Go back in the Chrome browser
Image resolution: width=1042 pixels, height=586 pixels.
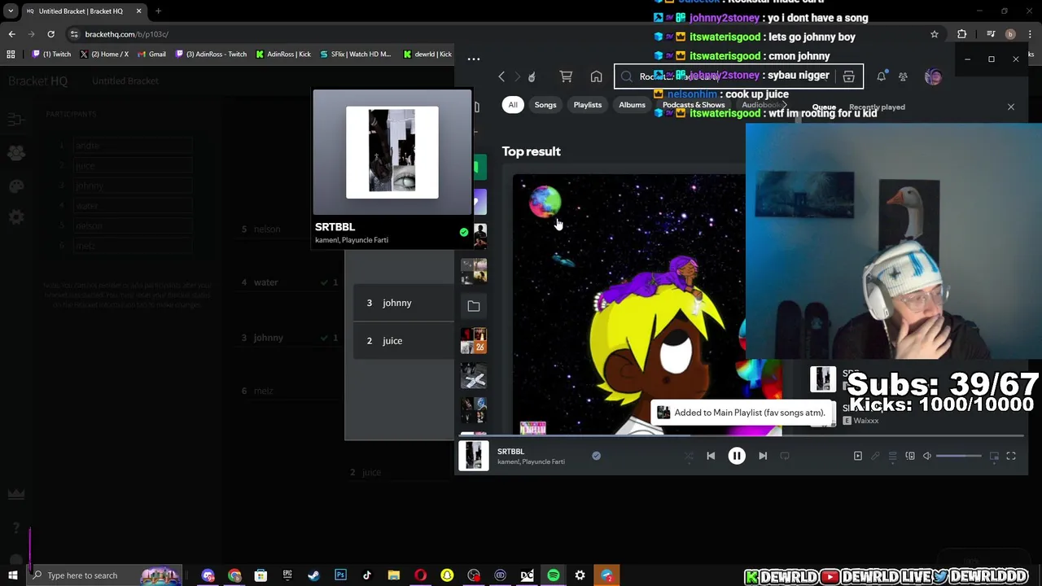11,34
